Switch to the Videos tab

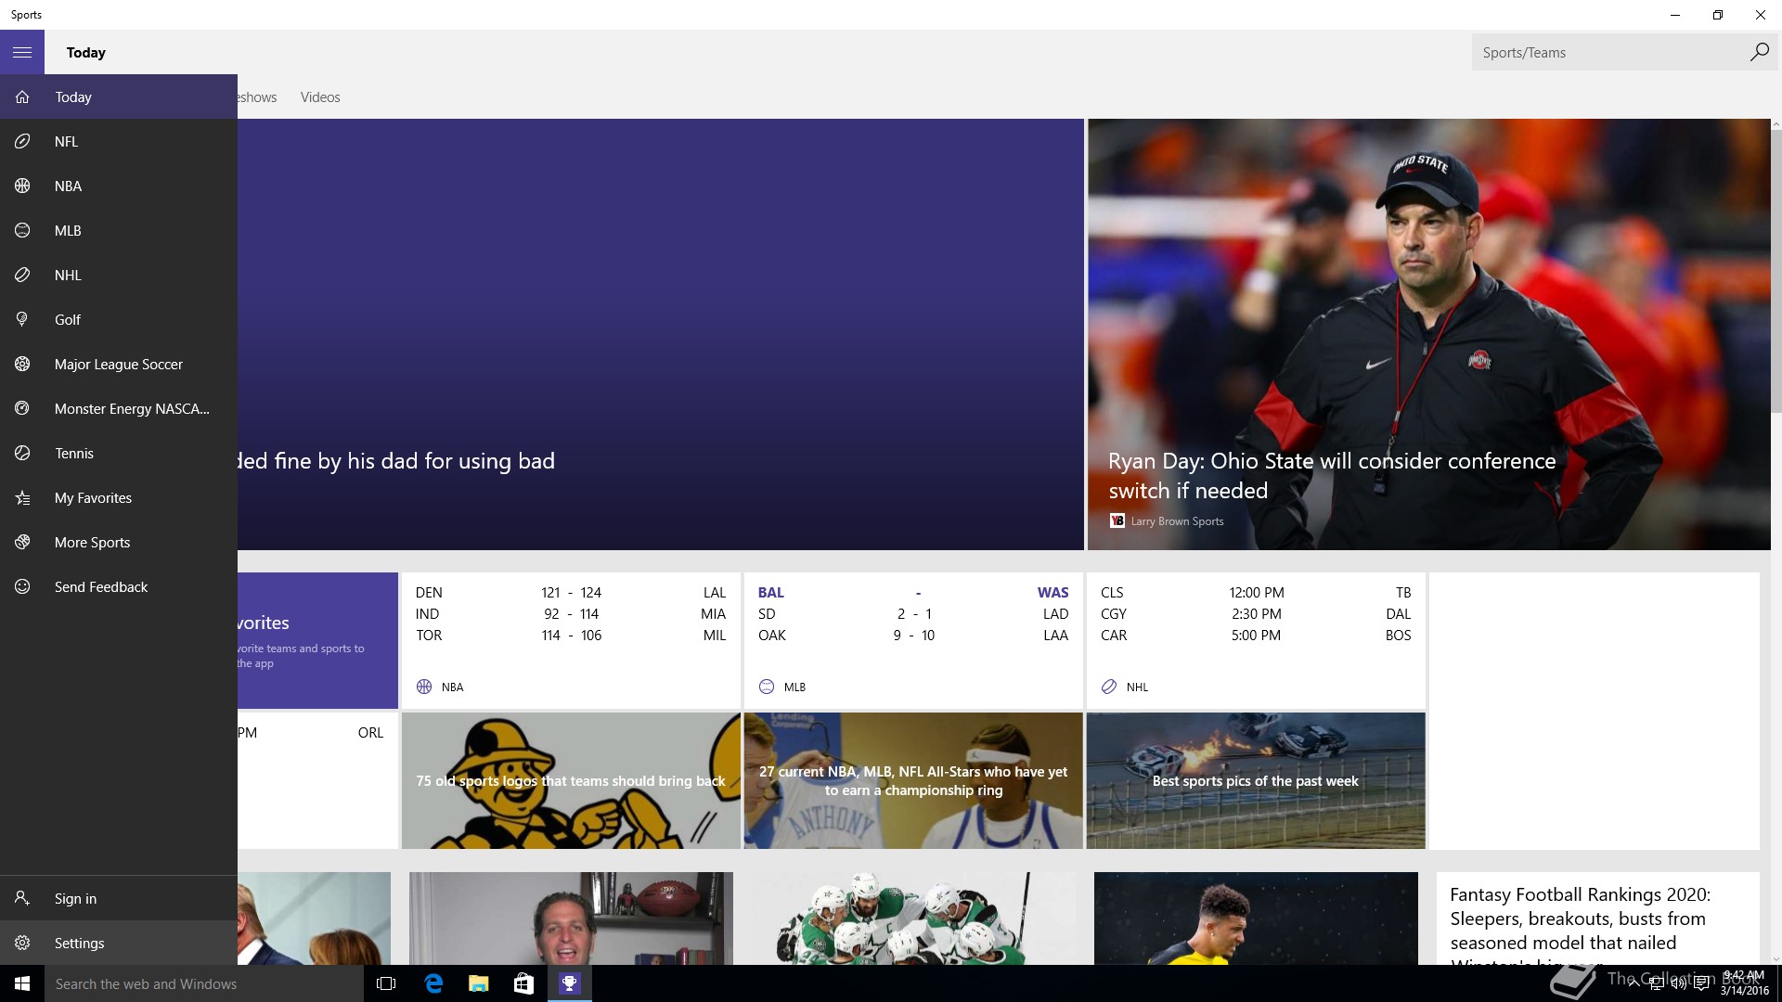(320, 96)
